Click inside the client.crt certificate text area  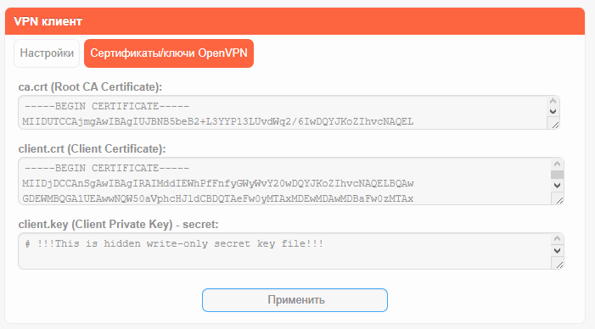coord(284,181)
